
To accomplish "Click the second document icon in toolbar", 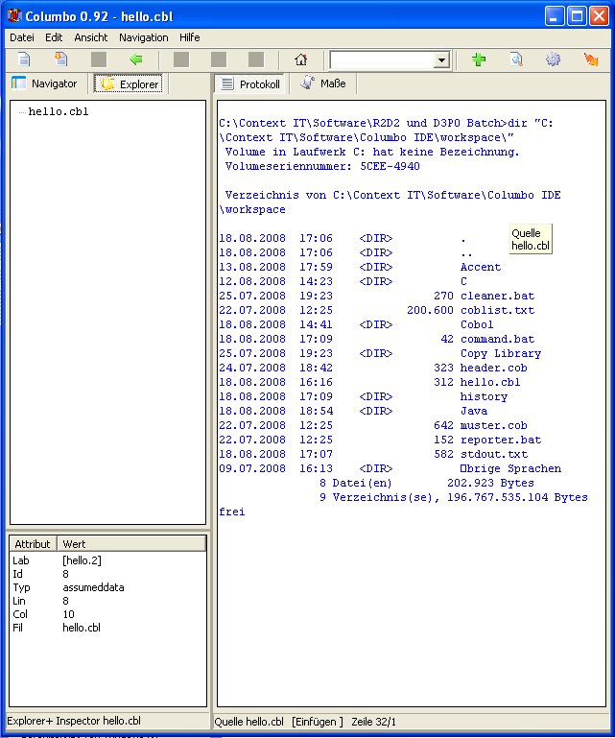I will [x=61, y=60].
